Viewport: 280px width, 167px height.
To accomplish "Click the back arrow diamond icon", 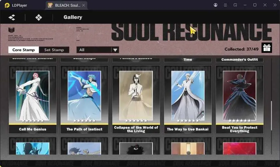I will pyautogui.click(x=12, y=17).
